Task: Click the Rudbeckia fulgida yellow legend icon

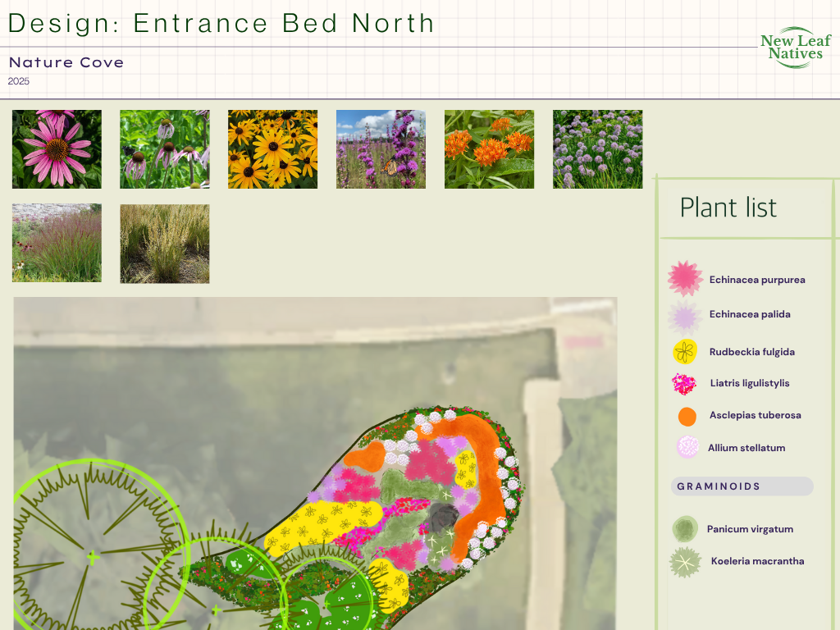Action: 685,352
